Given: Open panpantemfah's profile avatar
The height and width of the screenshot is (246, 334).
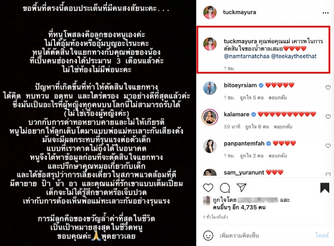Looking at the screenshot, I should (x=210, y=146).
